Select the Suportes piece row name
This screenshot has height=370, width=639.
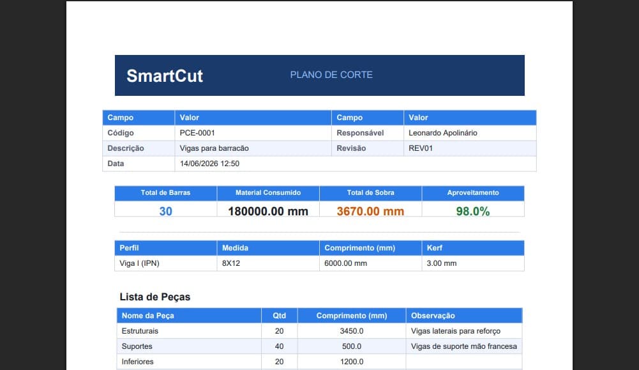tap(137, 346)
